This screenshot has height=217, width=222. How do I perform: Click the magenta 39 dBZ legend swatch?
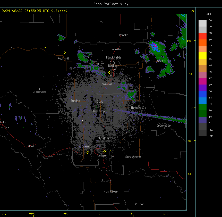coord(202,81)
